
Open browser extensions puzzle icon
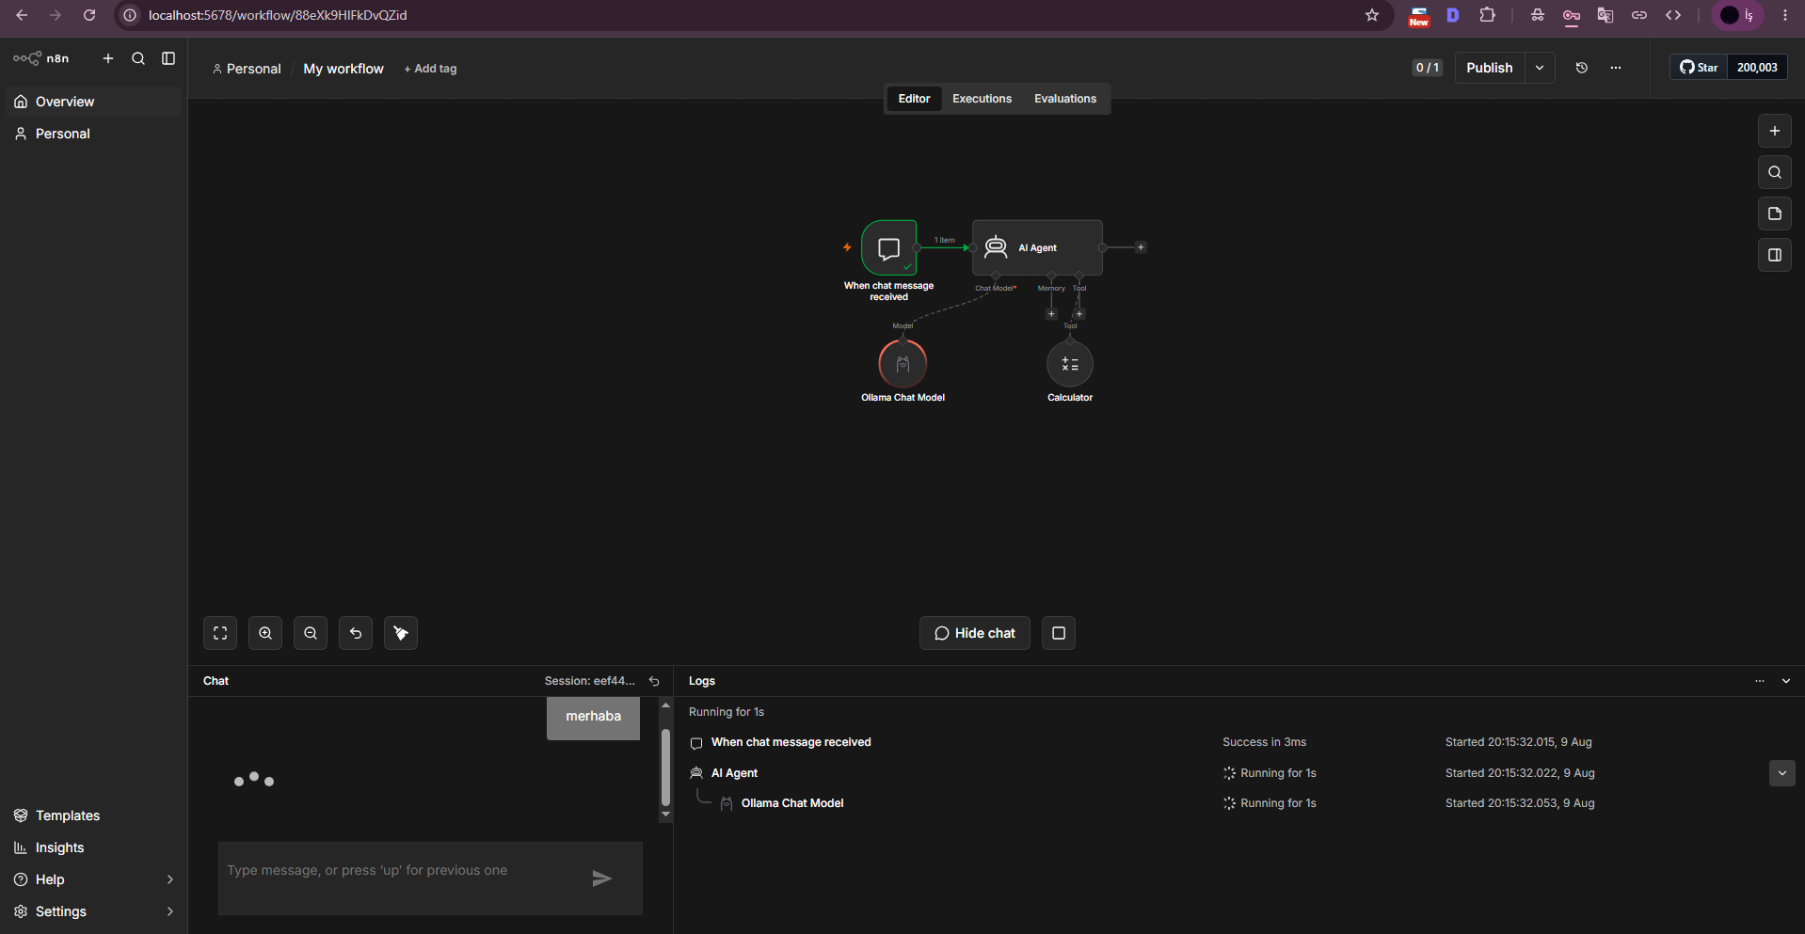1487,15
